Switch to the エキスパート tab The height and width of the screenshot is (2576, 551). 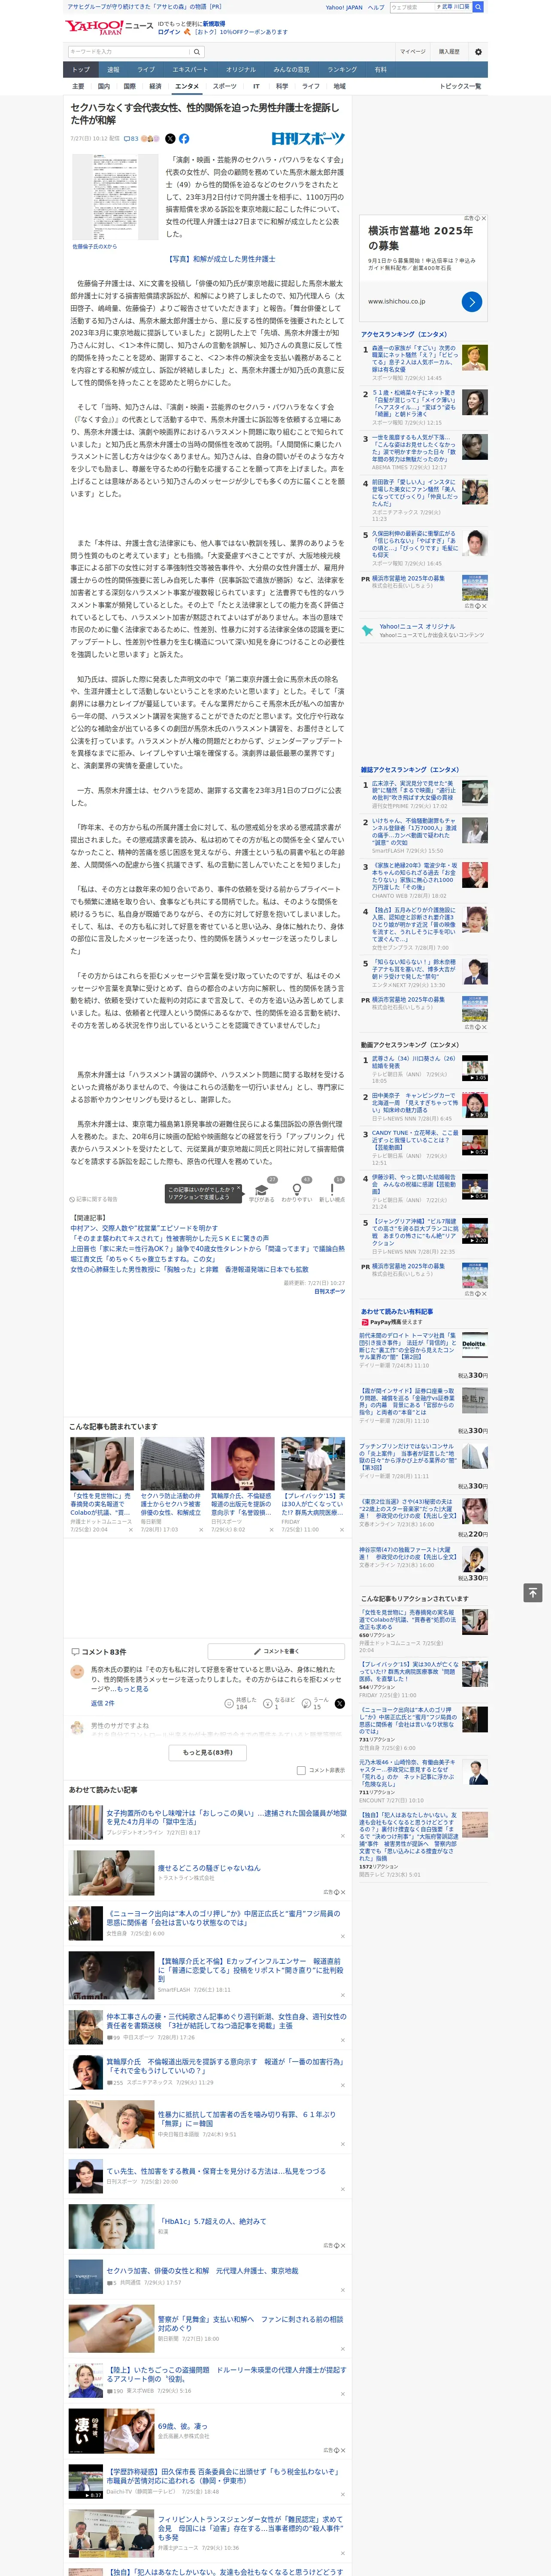[190, 70]
